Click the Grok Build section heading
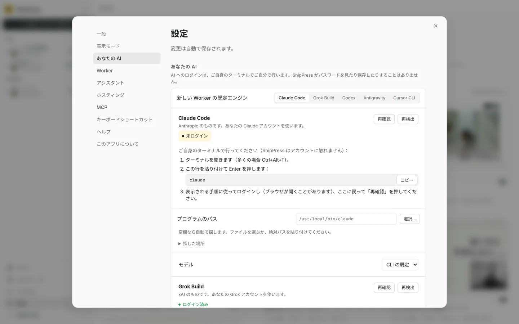The image size is (519, 324). 191,287
